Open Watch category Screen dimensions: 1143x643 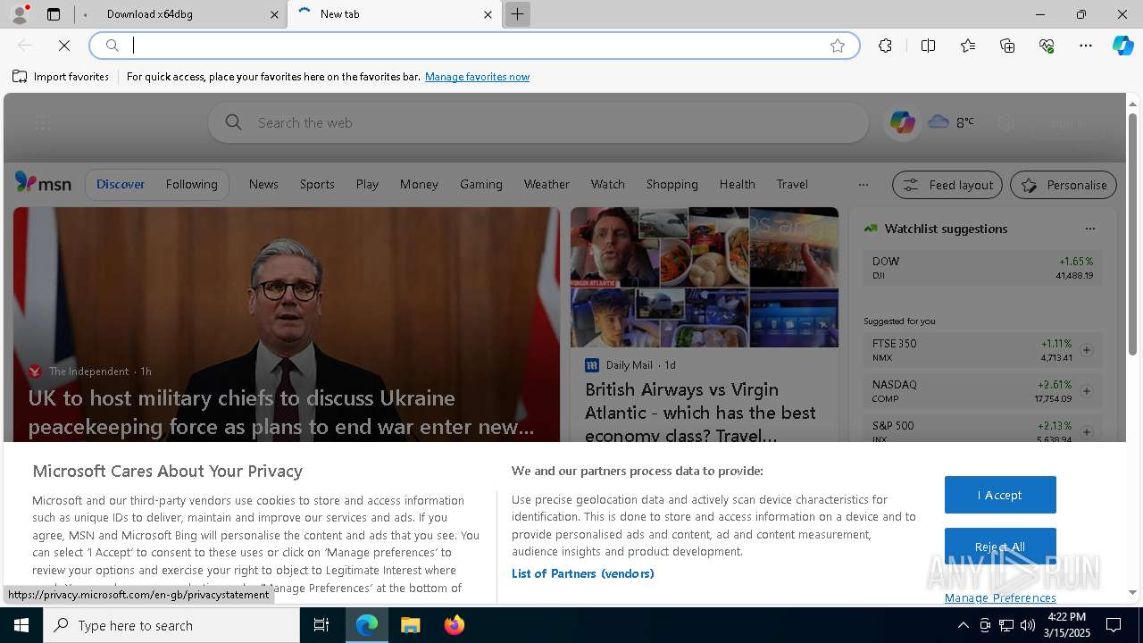coord(607,184)
